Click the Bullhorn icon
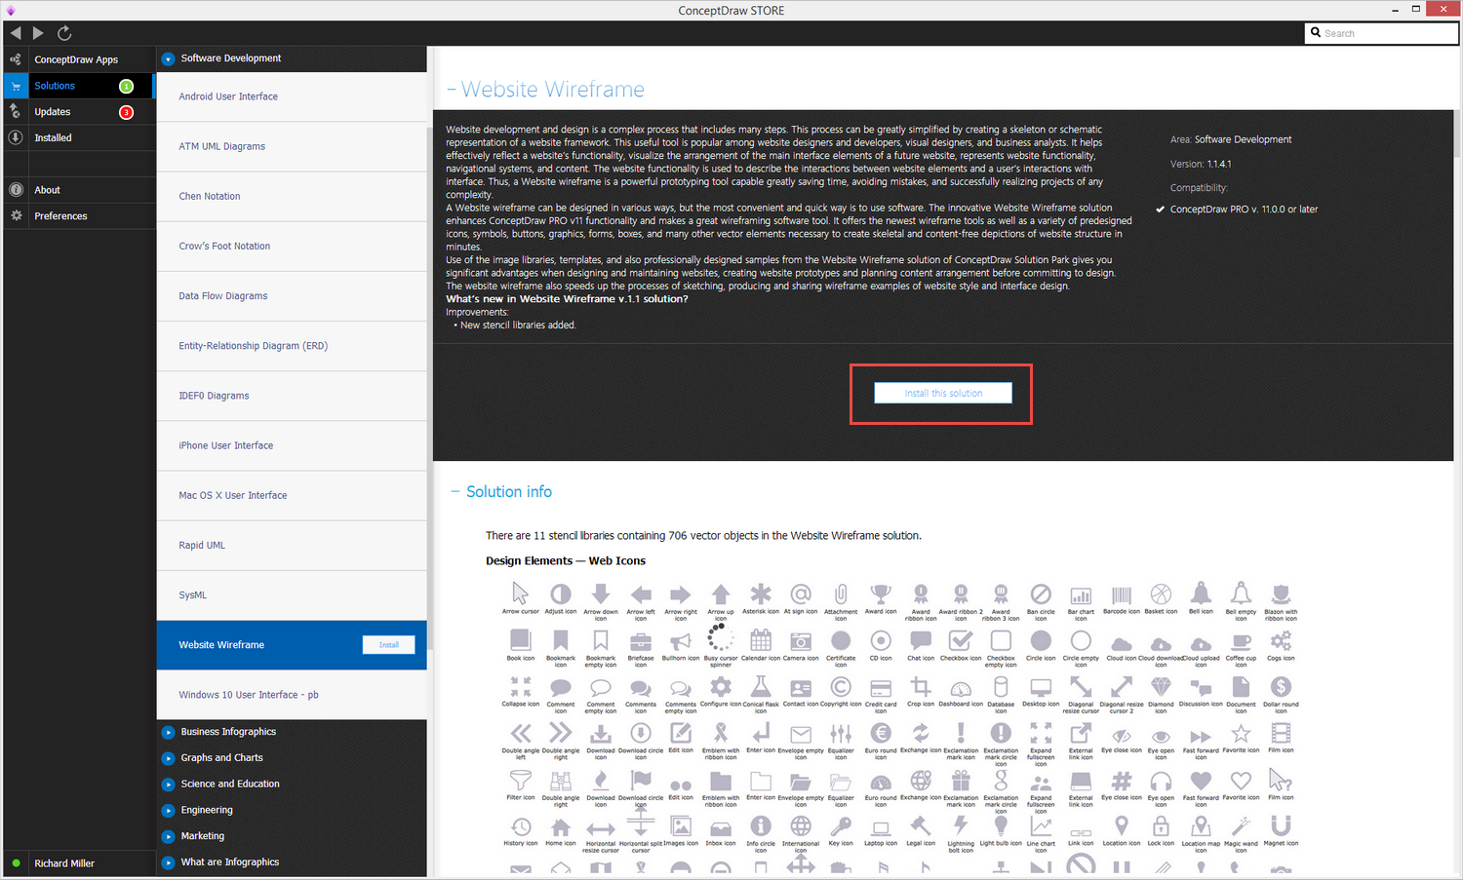Screen dimensions: 1463x880 point(681,641)
